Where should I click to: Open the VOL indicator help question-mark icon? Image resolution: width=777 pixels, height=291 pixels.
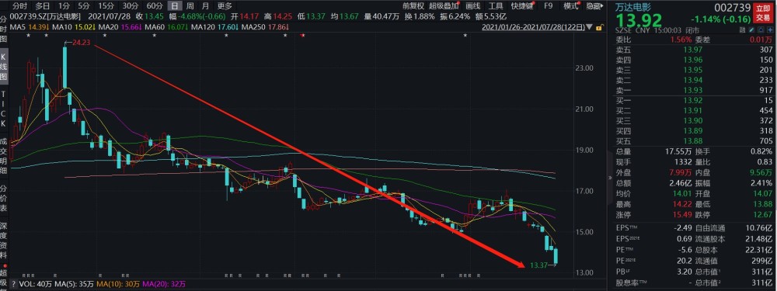click(x=13, y=284)
